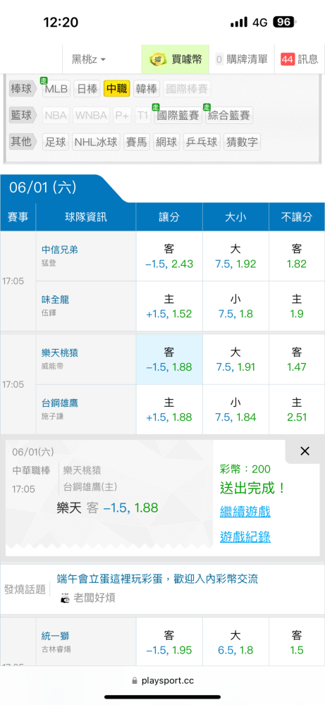Open the 國際籃賽 basketball tab
The image size is (325, 705).
(178, 116)
